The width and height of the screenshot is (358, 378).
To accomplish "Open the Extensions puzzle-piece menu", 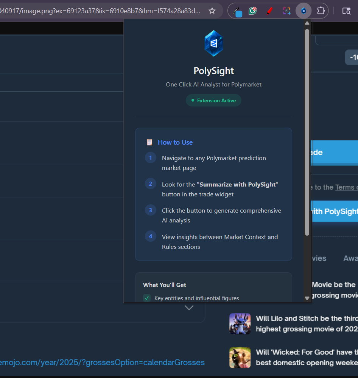I will (321, 11).
